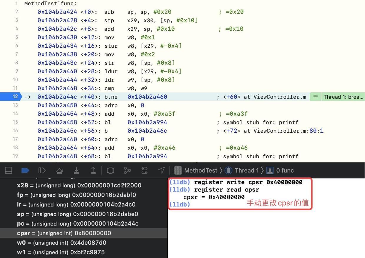Click line number 12 gutter marker

pyautogui.click(x=11, y=96)
